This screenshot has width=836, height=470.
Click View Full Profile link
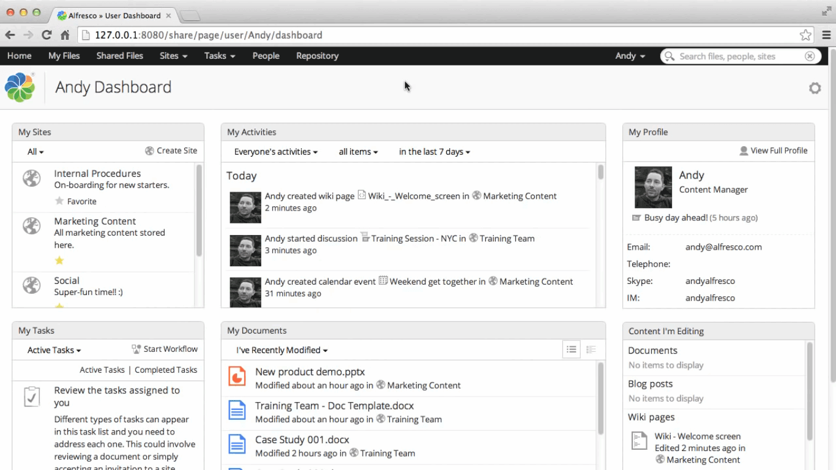click(x=774, y=151)
